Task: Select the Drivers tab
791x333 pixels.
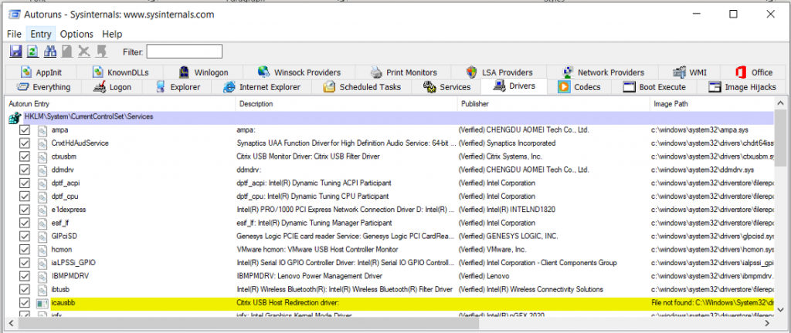Action: [514, 86]
